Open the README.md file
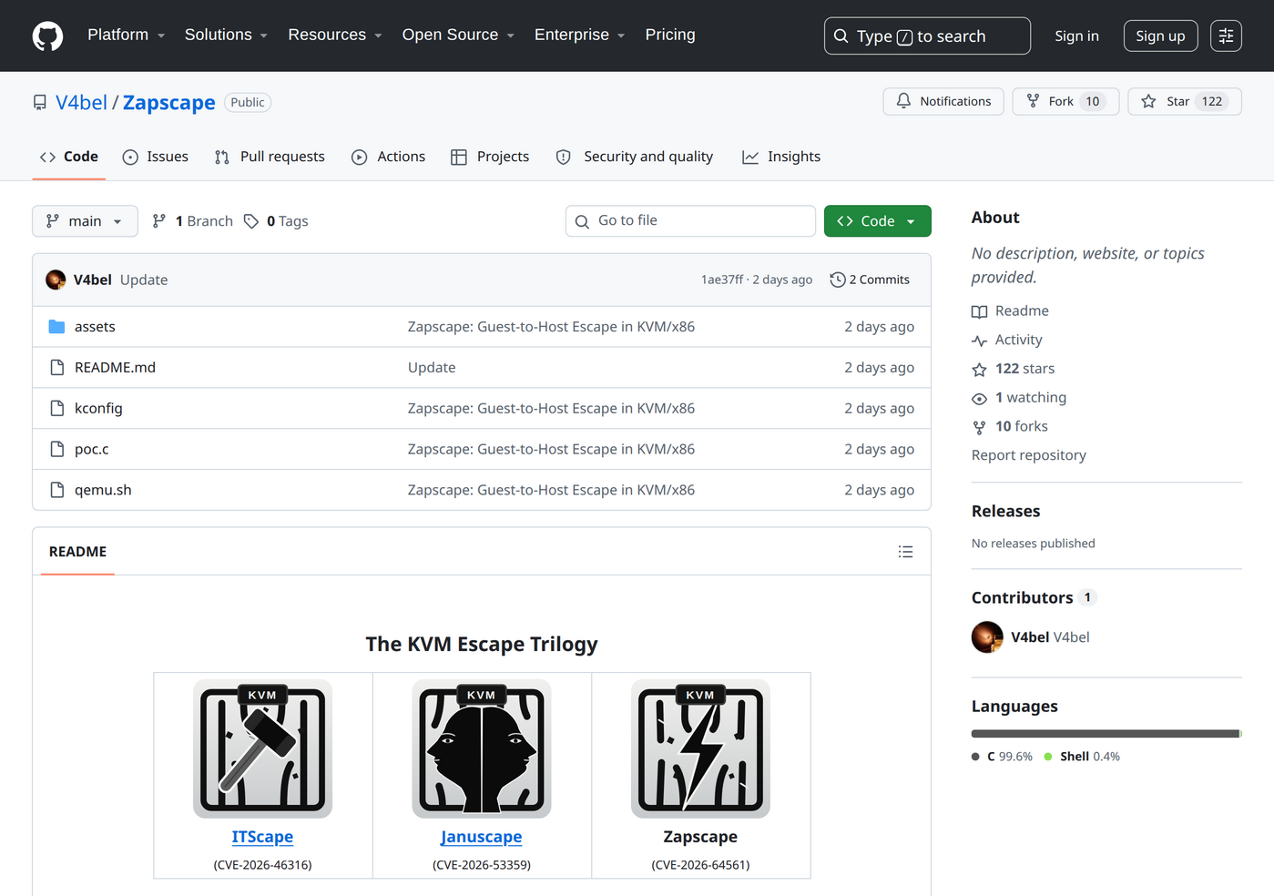 pos(115,368)
